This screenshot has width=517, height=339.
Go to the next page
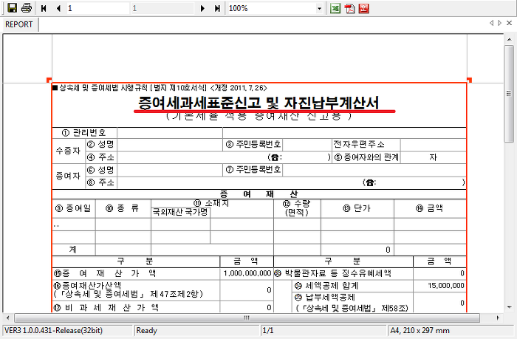click(202, 8)
